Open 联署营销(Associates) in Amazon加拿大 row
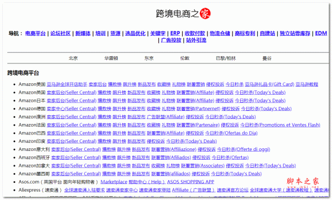 coord(203,166)
